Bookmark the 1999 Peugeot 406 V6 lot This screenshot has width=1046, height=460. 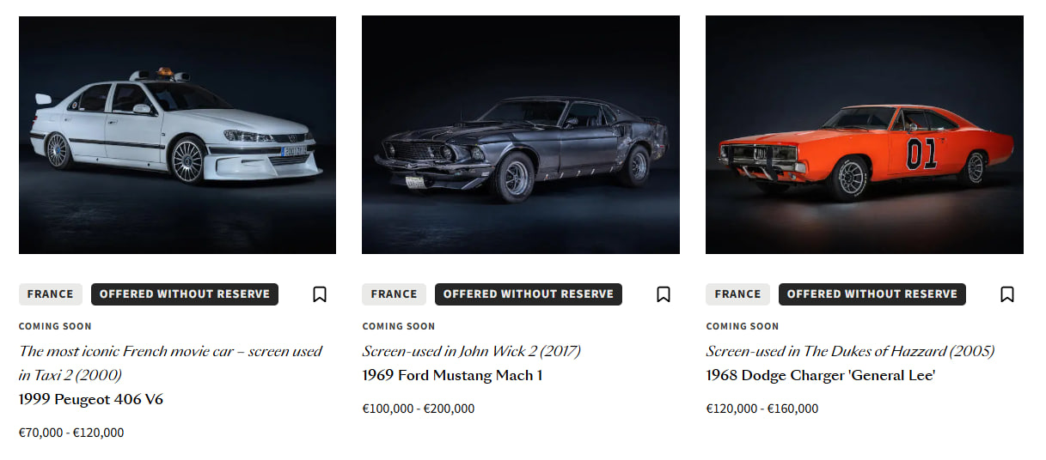coord(320,294)
